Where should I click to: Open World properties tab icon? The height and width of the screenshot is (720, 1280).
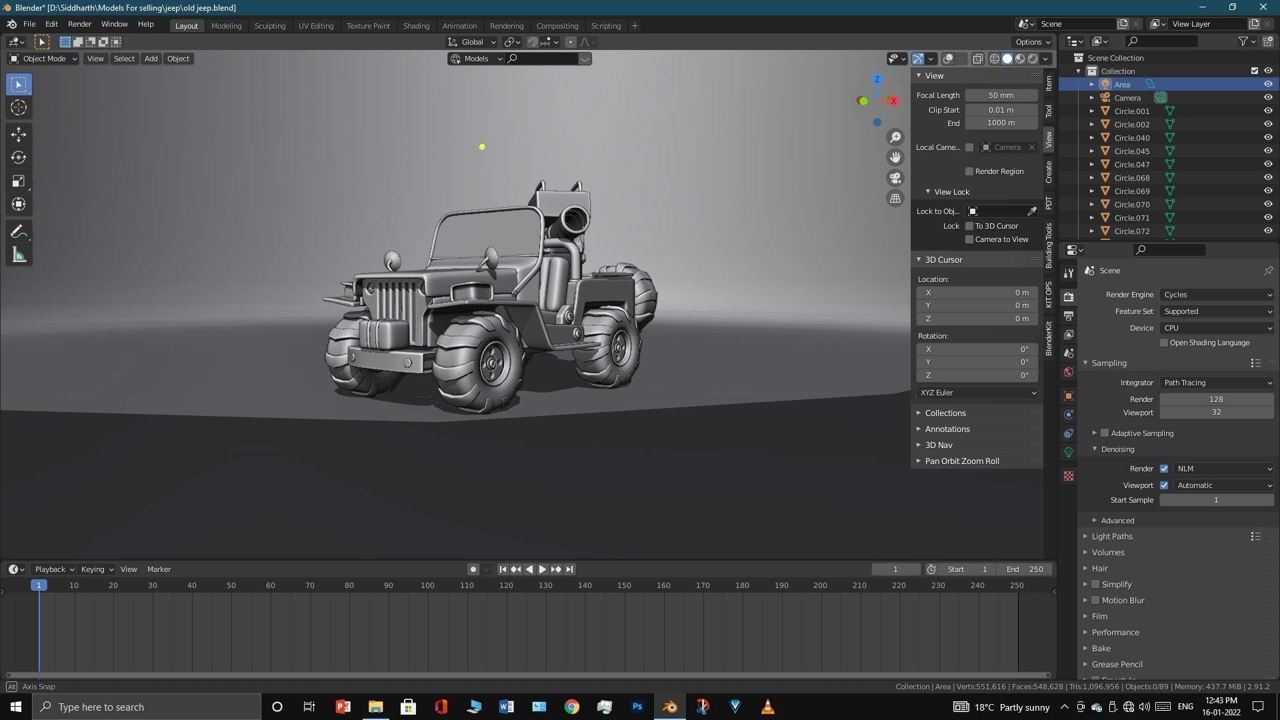point(1069,372)
